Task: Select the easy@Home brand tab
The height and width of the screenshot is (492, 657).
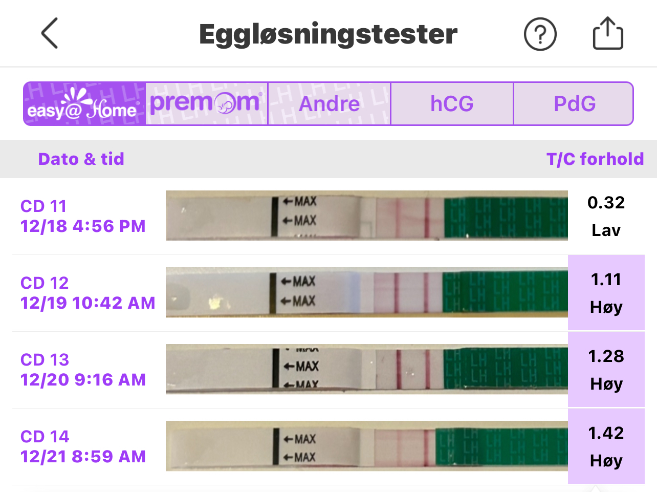Action: (84, 104)
